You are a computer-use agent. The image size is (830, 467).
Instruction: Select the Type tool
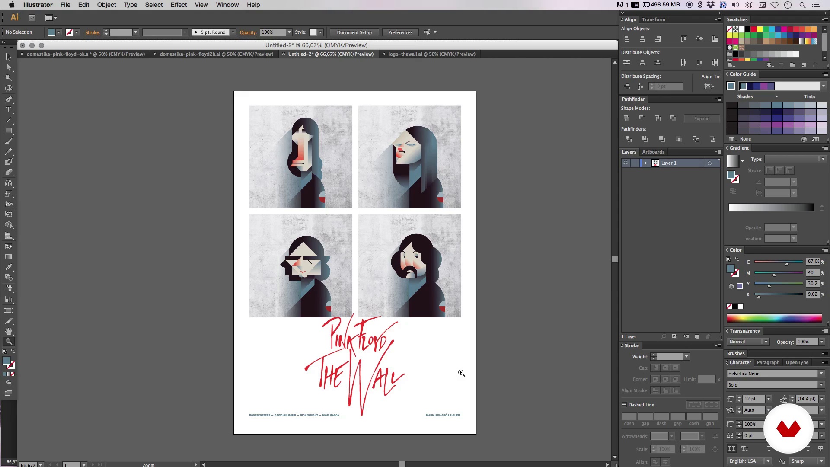(8, 110)
